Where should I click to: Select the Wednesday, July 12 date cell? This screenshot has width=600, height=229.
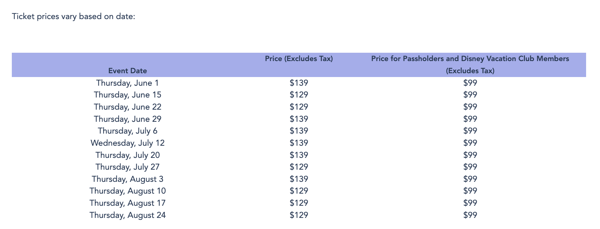coord(127,143)
